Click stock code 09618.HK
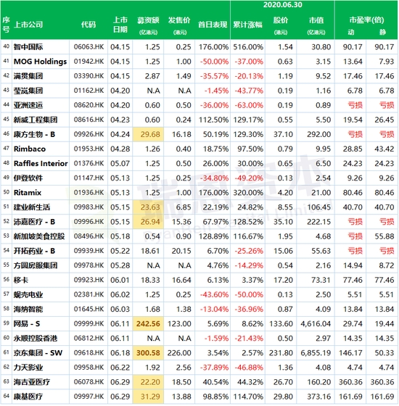 click(x=89, y=353)
